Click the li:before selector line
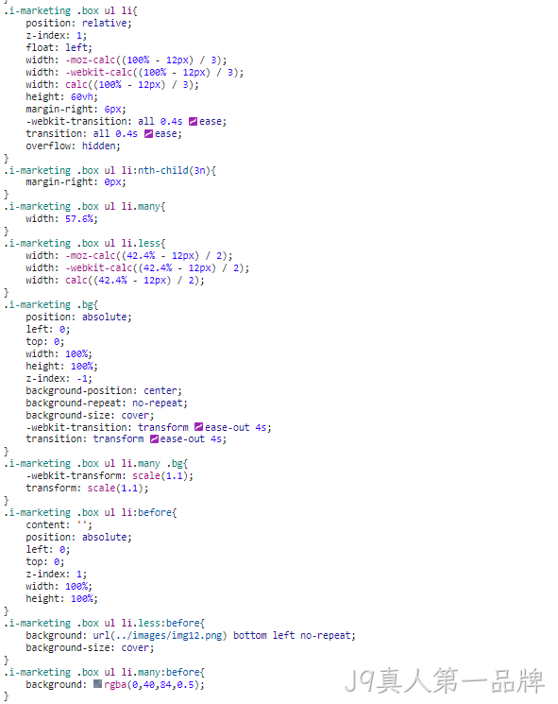This screenshot has width=558, height=704. click(90, 513)
